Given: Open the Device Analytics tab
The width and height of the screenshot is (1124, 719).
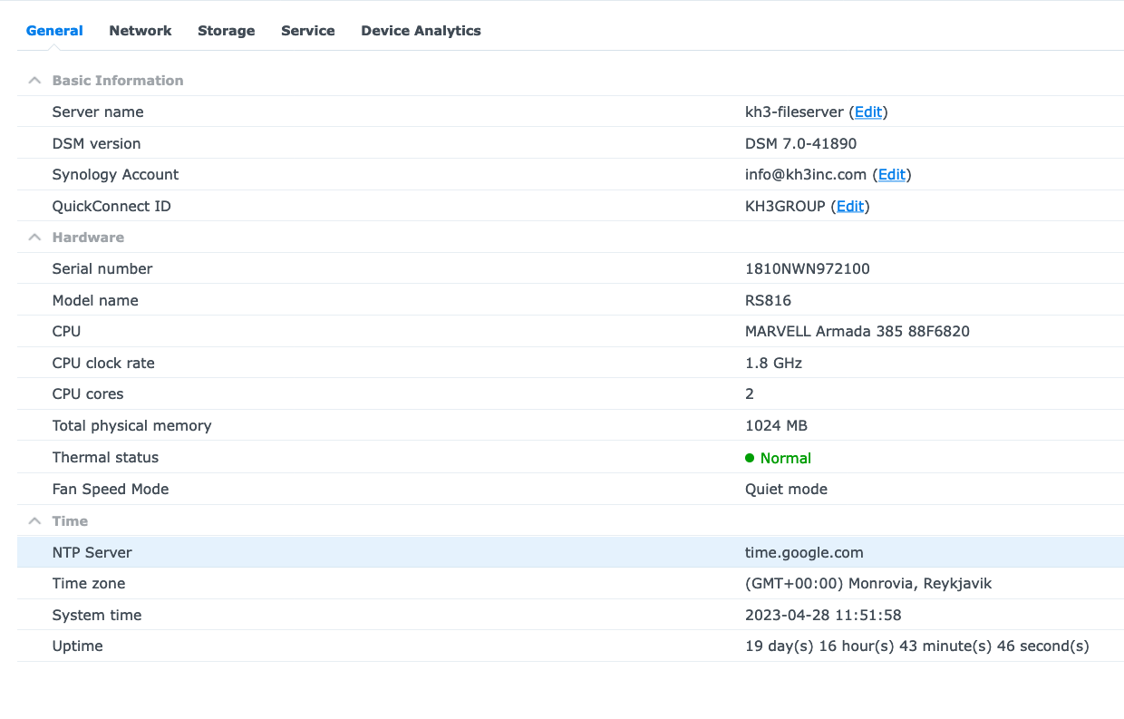Looking at the screenshot, I should tap(421, 31).
